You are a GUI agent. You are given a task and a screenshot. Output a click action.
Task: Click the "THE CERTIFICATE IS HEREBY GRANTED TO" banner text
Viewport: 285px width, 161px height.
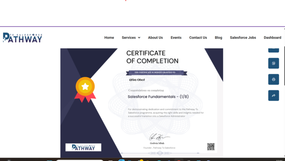click(155, 72)
